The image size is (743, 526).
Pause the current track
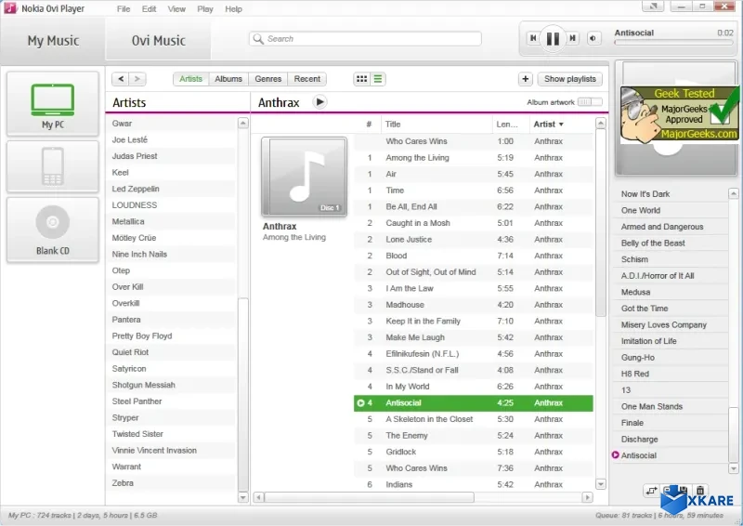coord(553,38)
